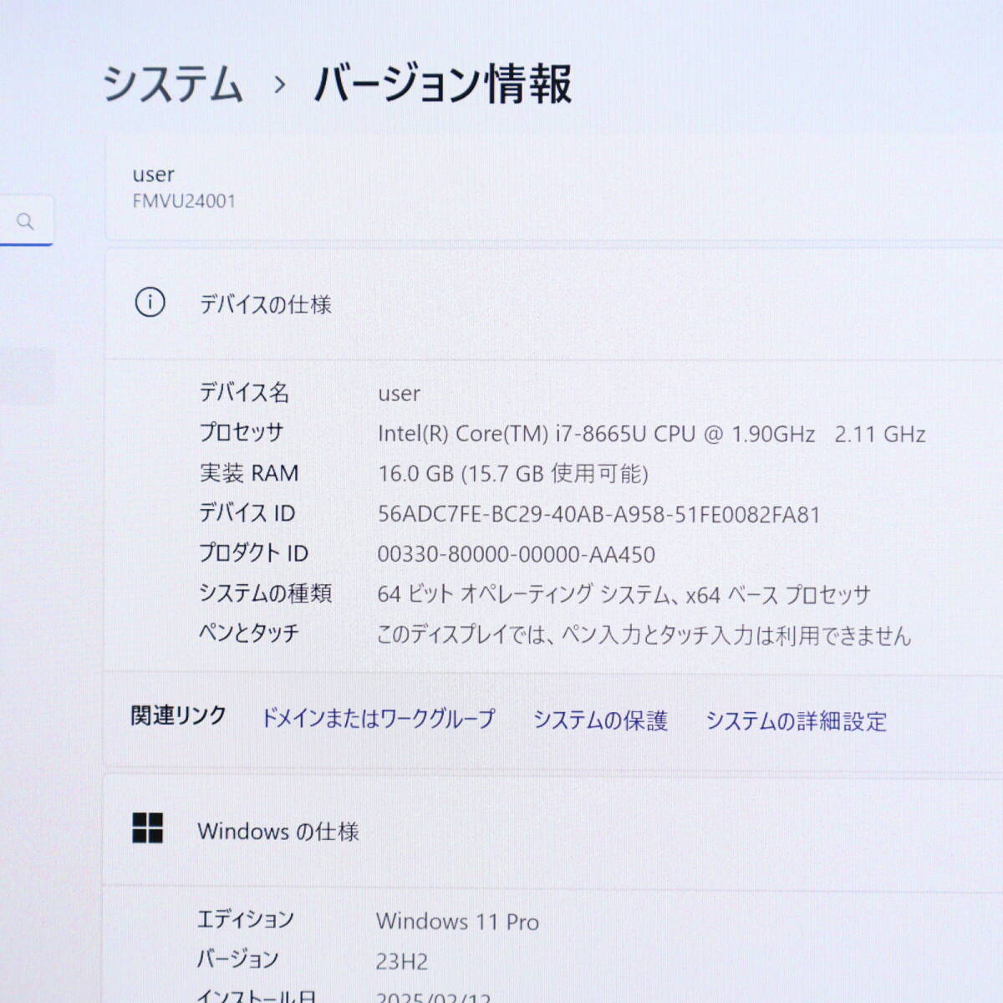Select the pen and touch unavailable message

coord(644,635)
